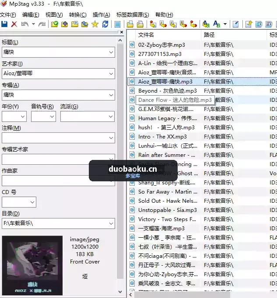Select file hush! - 第三人称.mp3
Screen dimensions: 277x298
click(166, 128)
